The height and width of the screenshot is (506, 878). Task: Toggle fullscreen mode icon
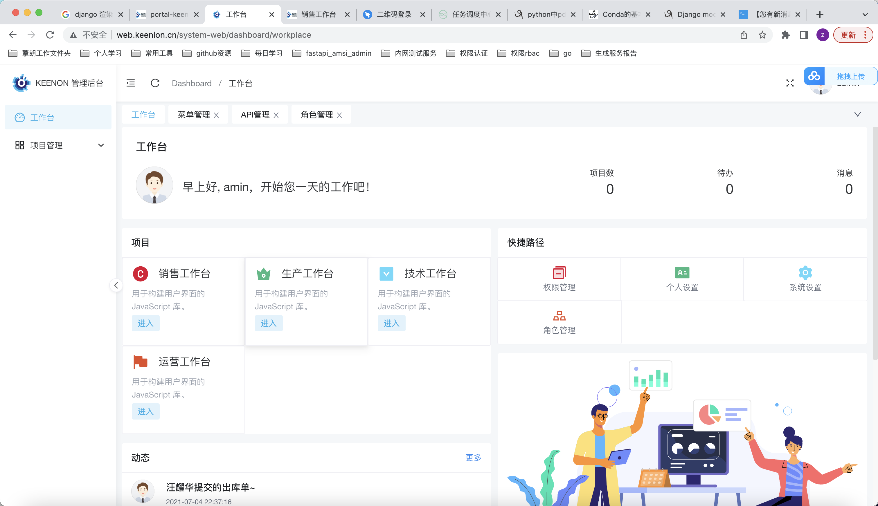click(790, 83)
